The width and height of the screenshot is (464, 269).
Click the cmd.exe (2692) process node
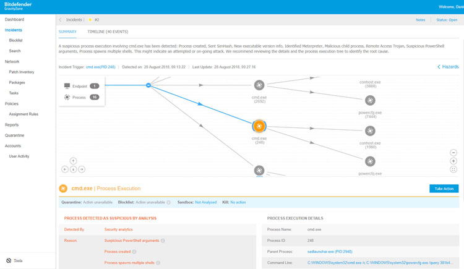tap(259, 85)
